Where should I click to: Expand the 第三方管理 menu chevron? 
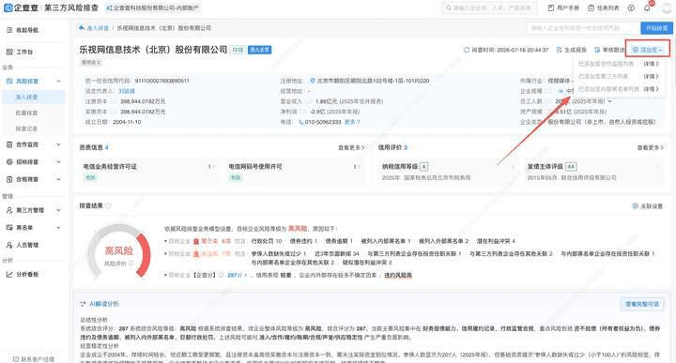click(58, 210)
